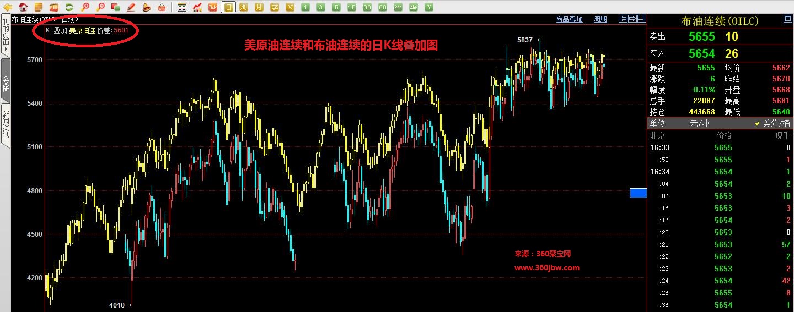
Task: Open the trend line chart icon
Action: point(197,7)
